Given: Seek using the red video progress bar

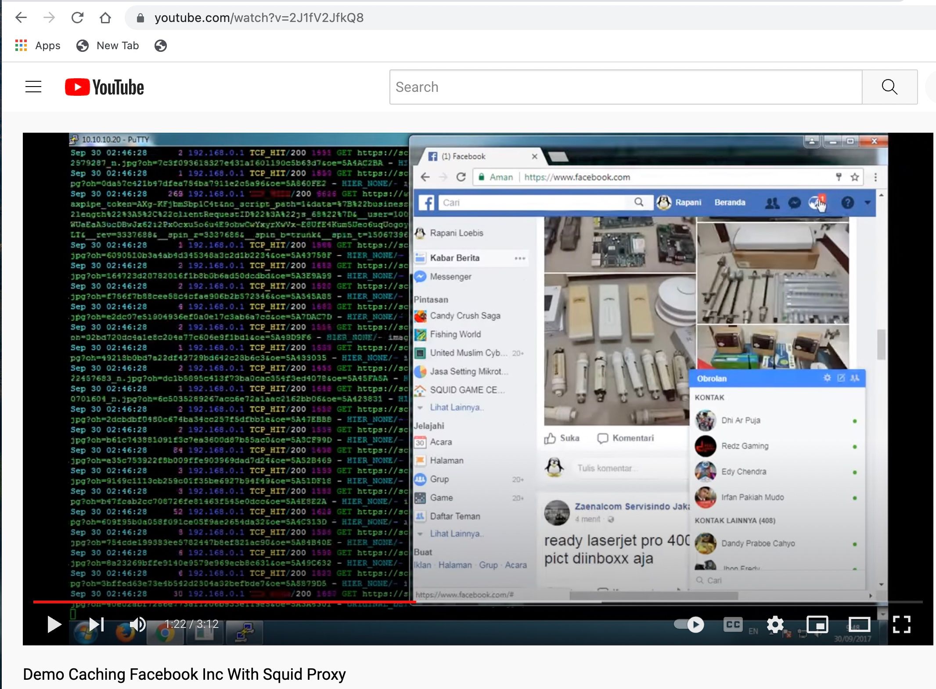Looking at the screenshot, I should click(x=478, y=602).
